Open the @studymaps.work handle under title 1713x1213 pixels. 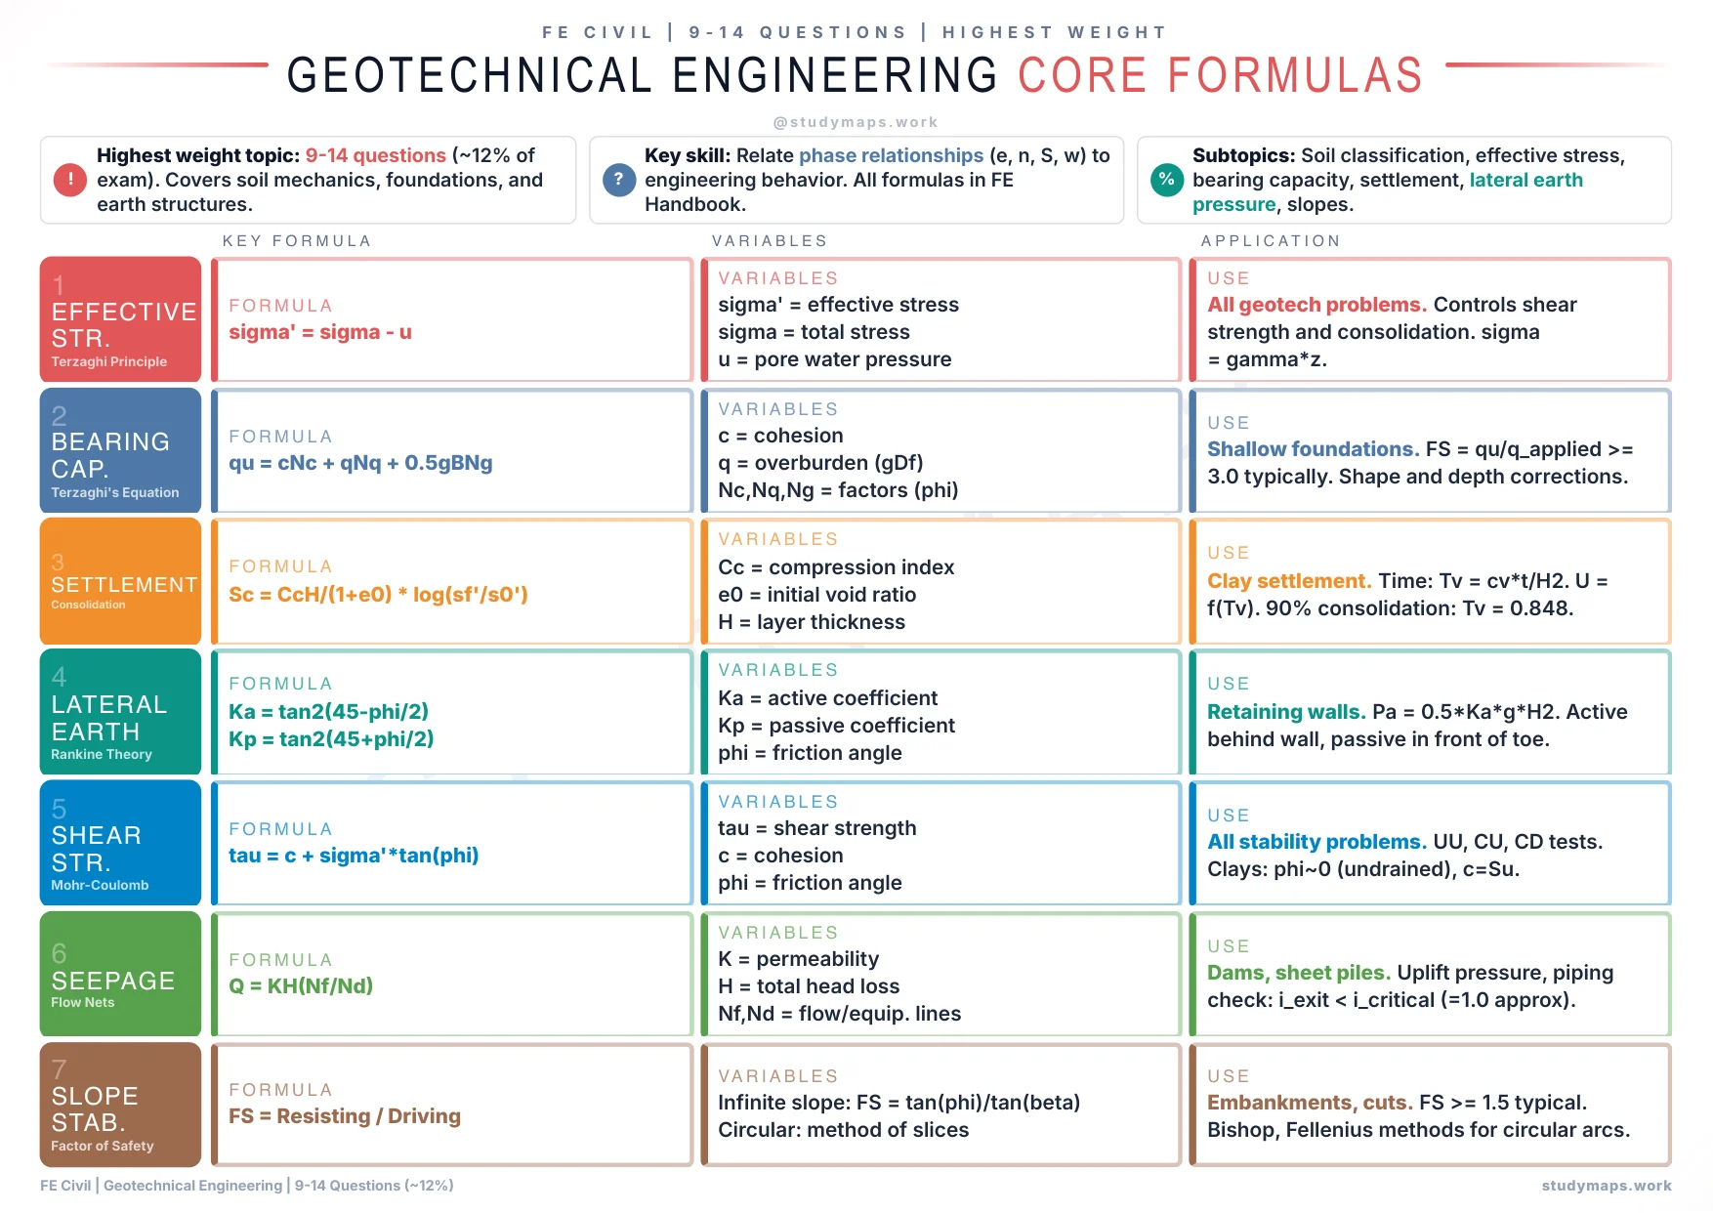856,122
